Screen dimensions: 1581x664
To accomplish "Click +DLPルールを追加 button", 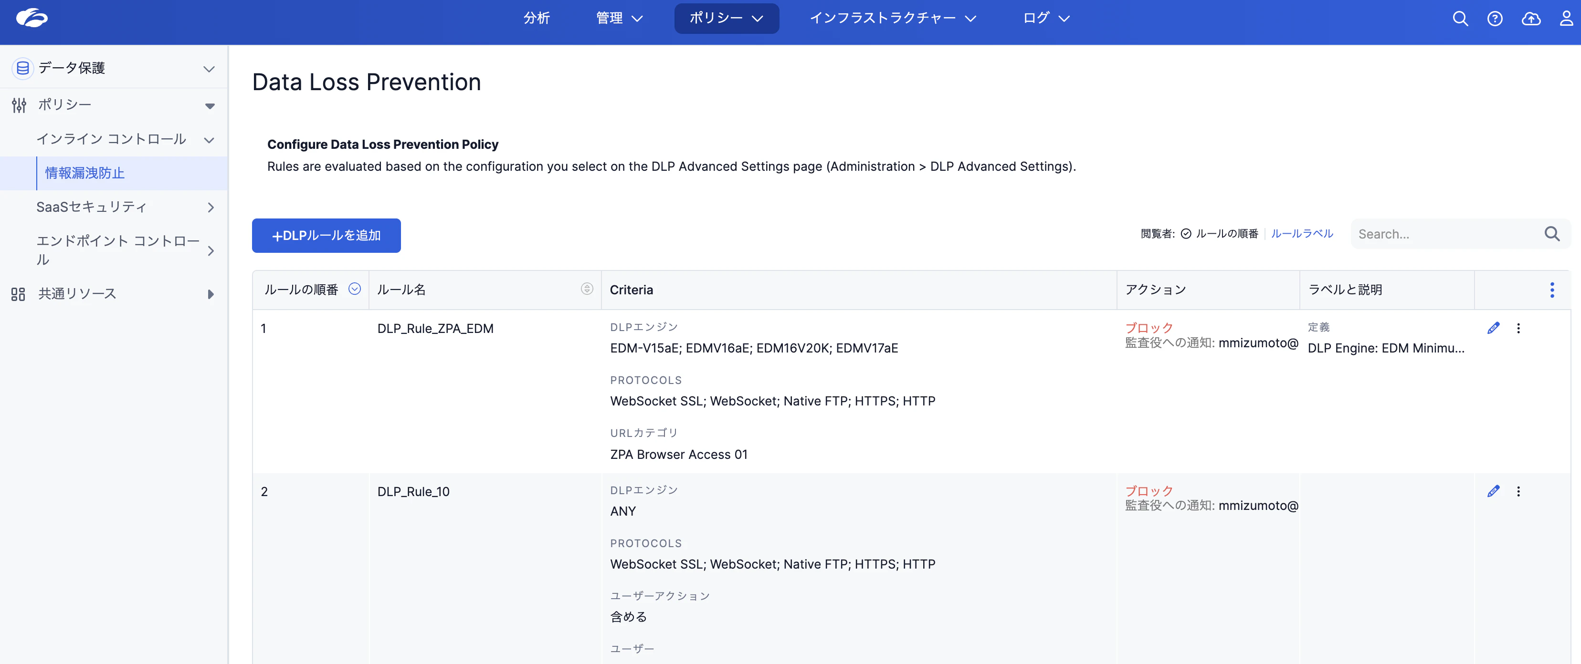I will tap(326, 236).
